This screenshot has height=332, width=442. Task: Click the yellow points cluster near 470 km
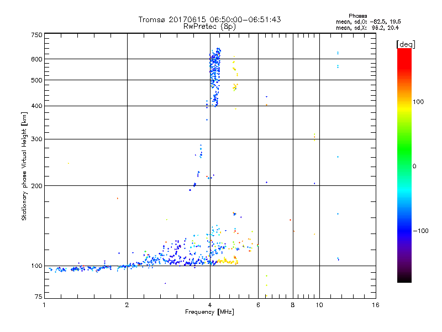click(235, 87)
